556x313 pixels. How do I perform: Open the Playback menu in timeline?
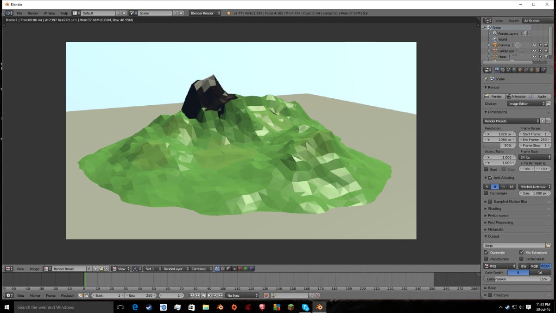pyautogui.click(x=68, y=295)
